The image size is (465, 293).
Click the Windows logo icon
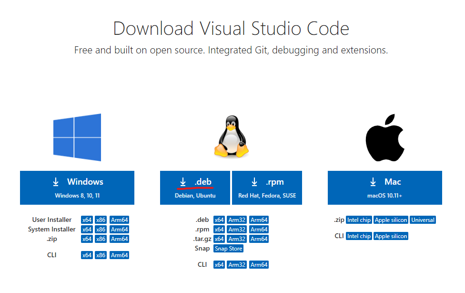(x=77, y=136)
